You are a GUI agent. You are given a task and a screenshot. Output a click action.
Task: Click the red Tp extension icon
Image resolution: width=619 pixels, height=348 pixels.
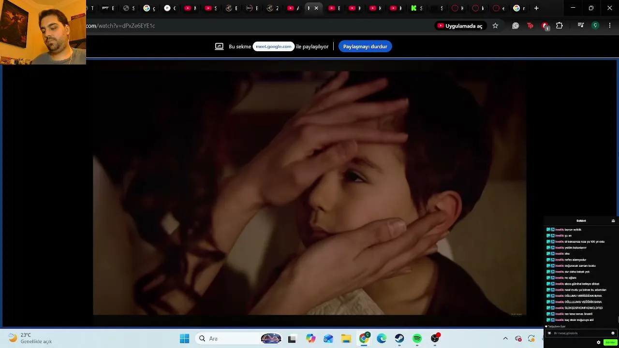tap(530, 26)
